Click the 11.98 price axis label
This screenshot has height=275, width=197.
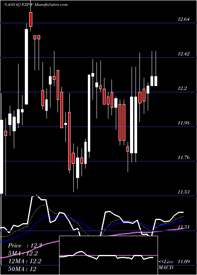pos(184,123)
